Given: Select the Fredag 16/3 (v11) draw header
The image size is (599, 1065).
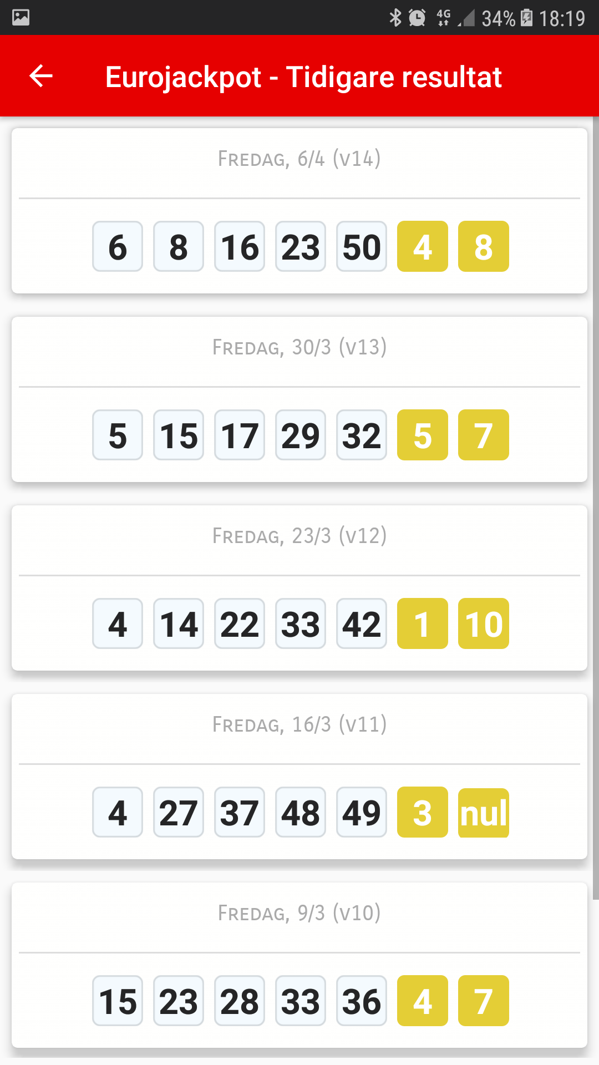Looking at the screenshot, I should pos(299,725).
